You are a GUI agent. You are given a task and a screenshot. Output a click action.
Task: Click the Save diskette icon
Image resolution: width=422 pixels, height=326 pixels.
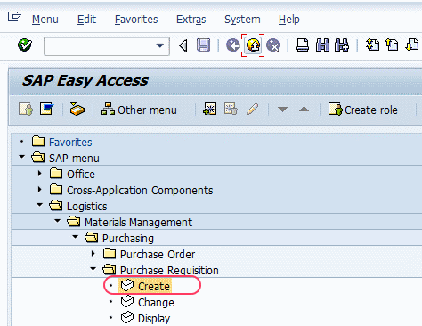tap(203, 45)
